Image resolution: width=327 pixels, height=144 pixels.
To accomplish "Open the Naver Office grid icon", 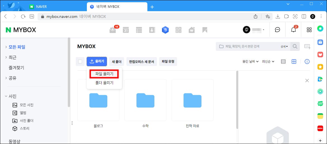I will (178, 30).
